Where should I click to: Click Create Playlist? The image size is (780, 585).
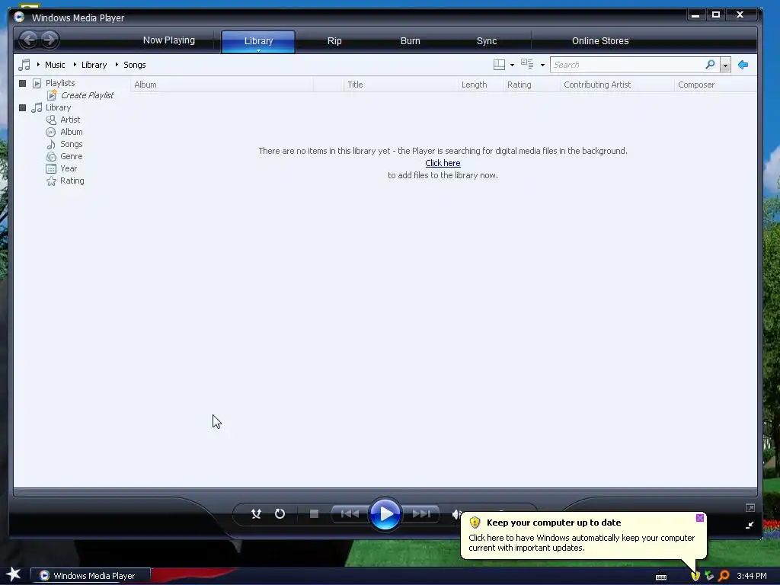click(87, 95)
